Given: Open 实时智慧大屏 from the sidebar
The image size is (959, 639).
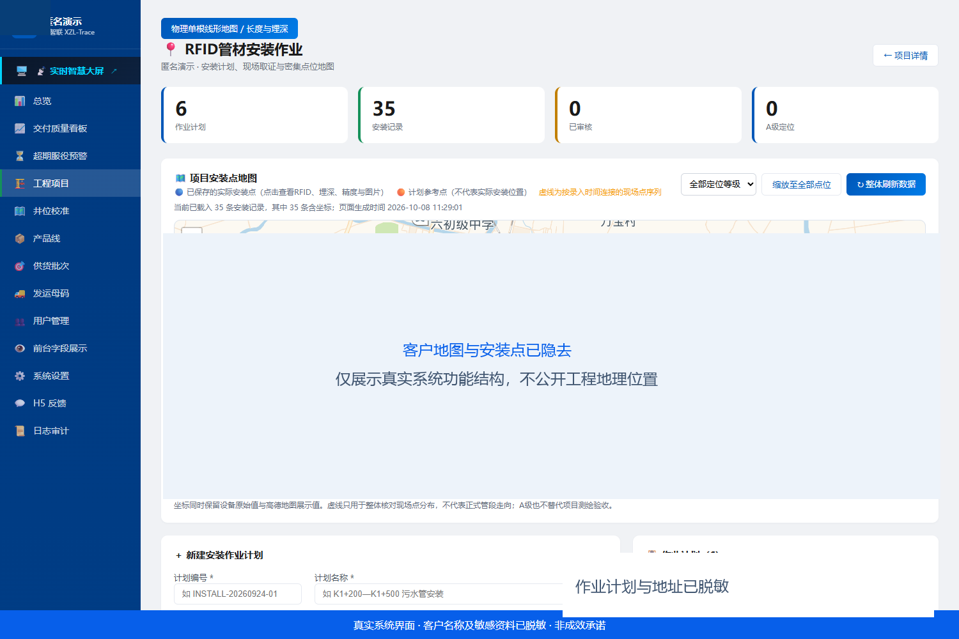Looking at the screenshot, I should coord(70,71).
